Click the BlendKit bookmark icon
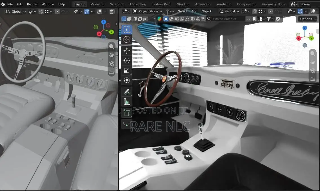 click(254, 19)
